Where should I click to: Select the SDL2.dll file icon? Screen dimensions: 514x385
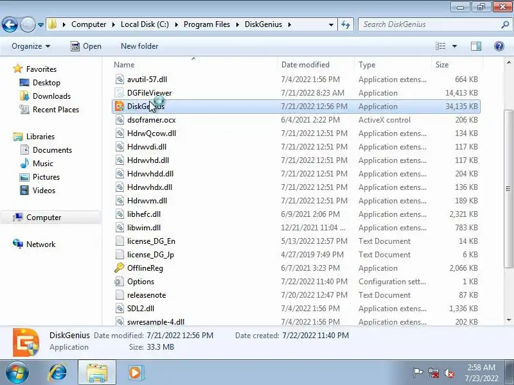pos(120,309)
